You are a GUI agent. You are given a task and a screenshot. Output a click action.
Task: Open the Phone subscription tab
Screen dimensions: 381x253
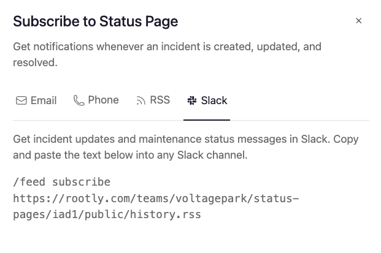pyautogui.click(x=103, y=100)
